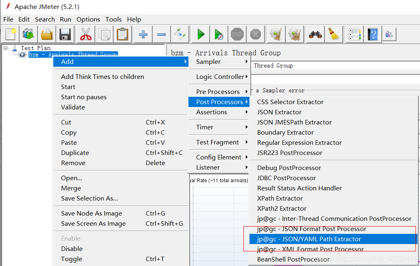Click Start no pauses toolbar icon
The height and width of the screenshot is (266, 420).
tap(219, 34)
